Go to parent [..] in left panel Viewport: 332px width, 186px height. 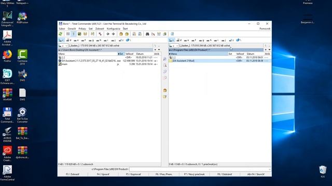tap(109, 57)
